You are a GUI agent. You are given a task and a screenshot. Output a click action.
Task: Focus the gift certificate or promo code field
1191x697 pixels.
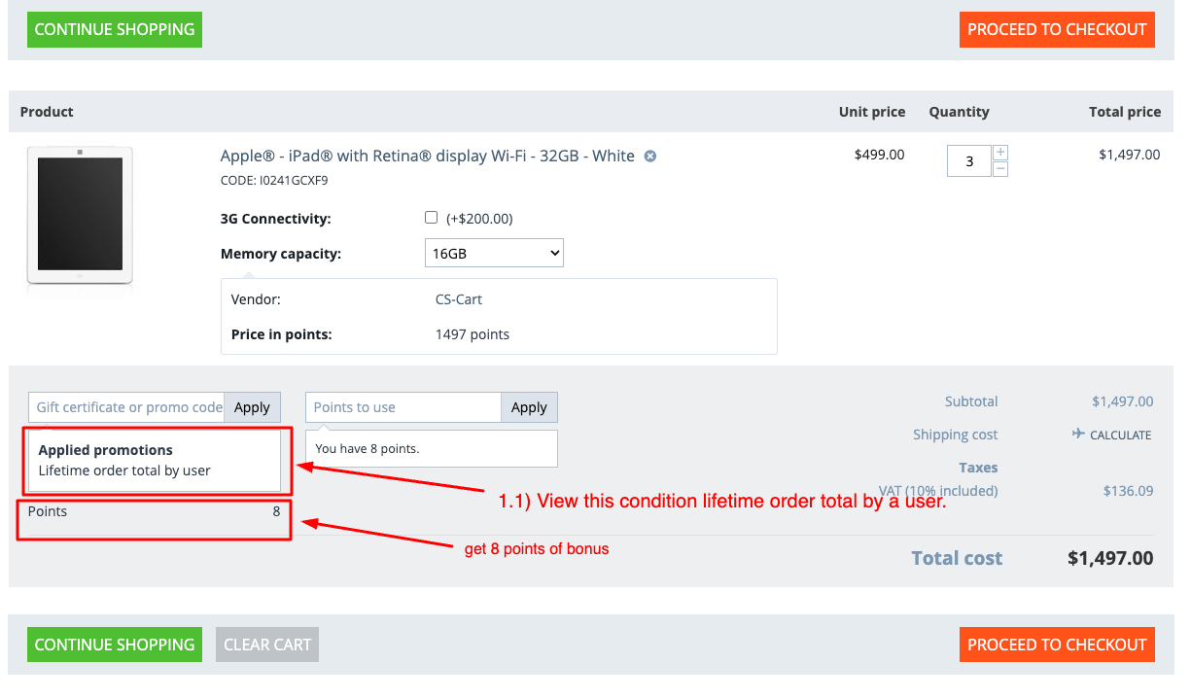[126, 407]
